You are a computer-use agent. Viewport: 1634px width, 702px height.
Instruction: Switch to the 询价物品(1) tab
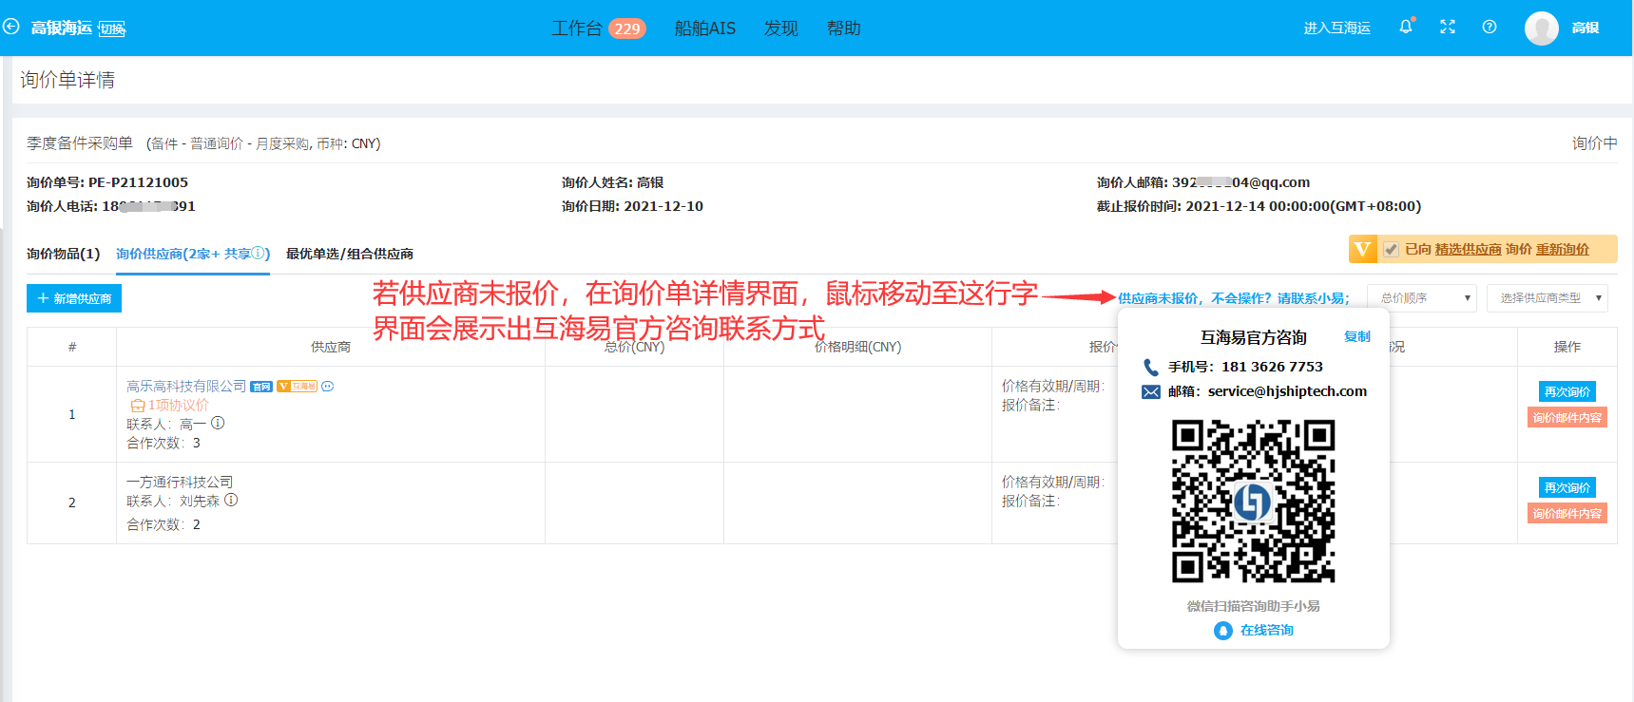[63, 254]
